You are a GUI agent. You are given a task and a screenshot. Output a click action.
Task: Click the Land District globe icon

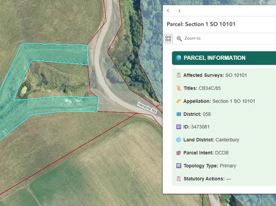click(x=179, y=140)
